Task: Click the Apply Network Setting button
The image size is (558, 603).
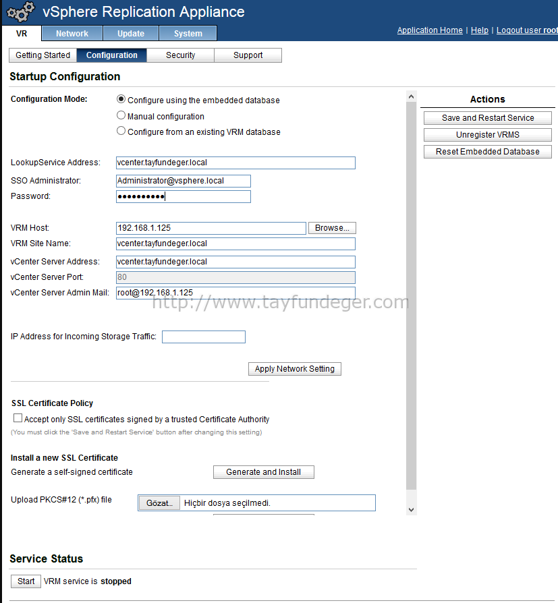Action: [x=295, y=369]
